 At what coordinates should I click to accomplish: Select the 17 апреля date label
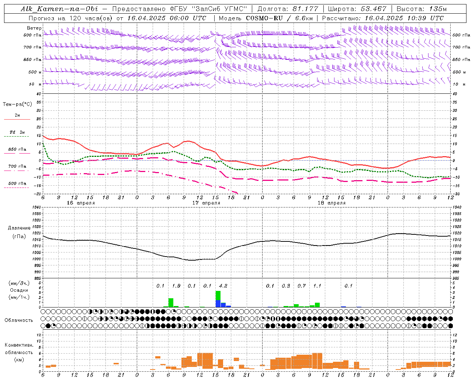(206, 203)
